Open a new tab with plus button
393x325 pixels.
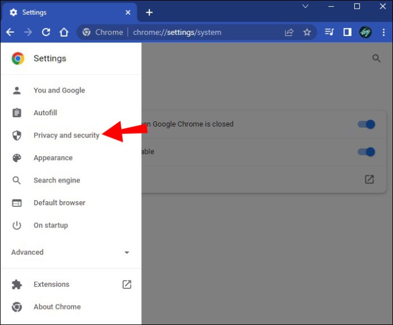149,13
